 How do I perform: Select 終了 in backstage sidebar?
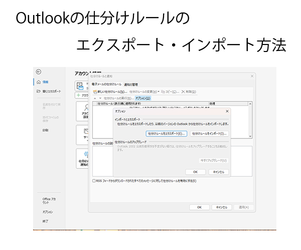click(x=46, y=220)
